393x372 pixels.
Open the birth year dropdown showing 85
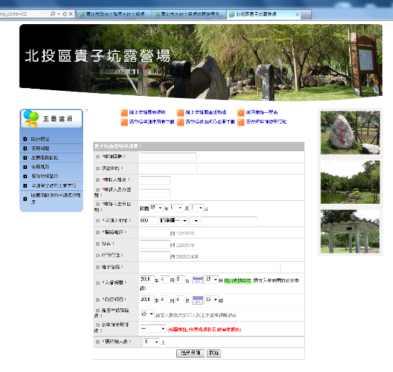pyautogui.click(x=156, y=208)
